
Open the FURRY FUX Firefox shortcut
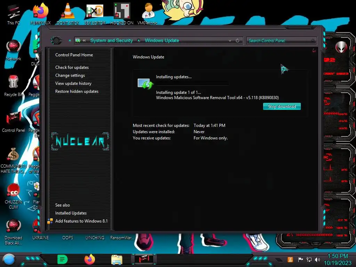(x=40, y=14)
